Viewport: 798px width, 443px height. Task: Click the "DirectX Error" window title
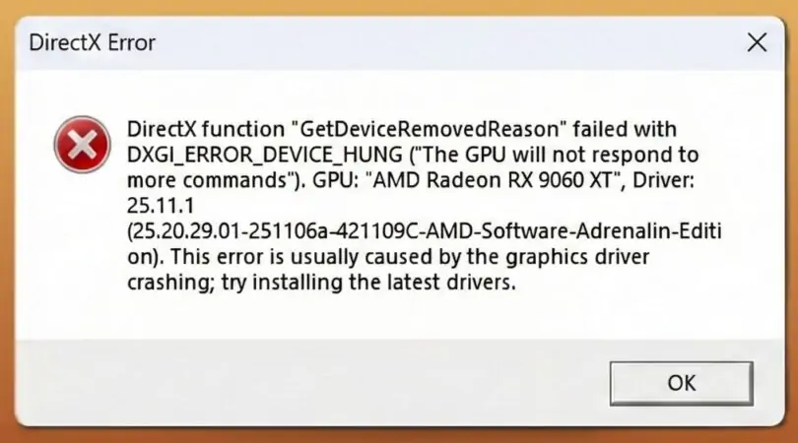pos(93,43)
